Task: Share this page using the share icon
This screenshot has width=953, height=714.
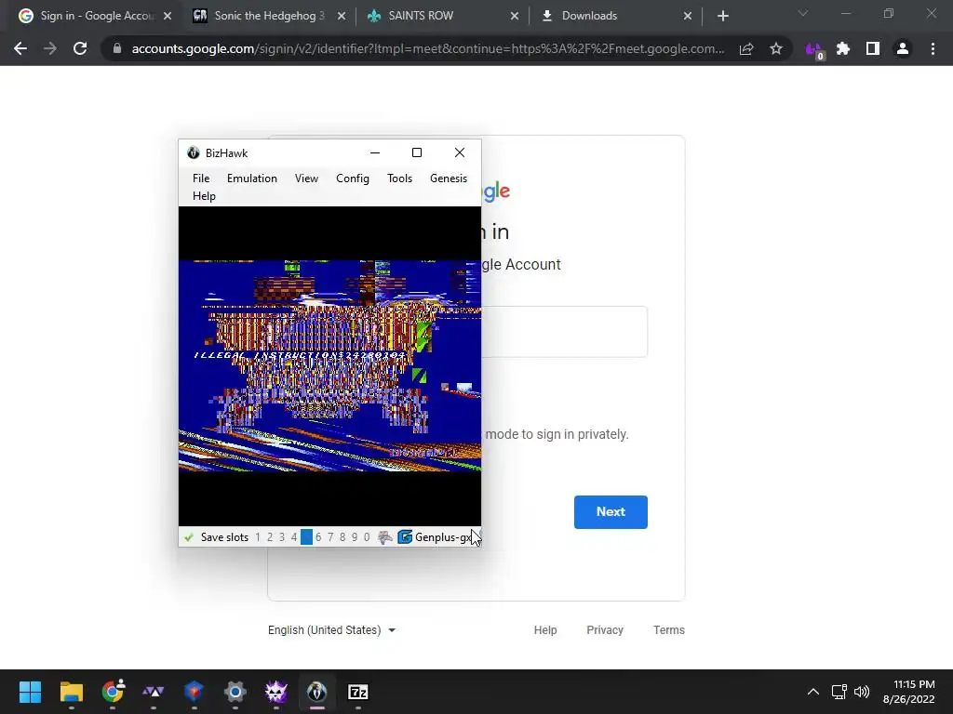Action: click(x=746, y=48)
